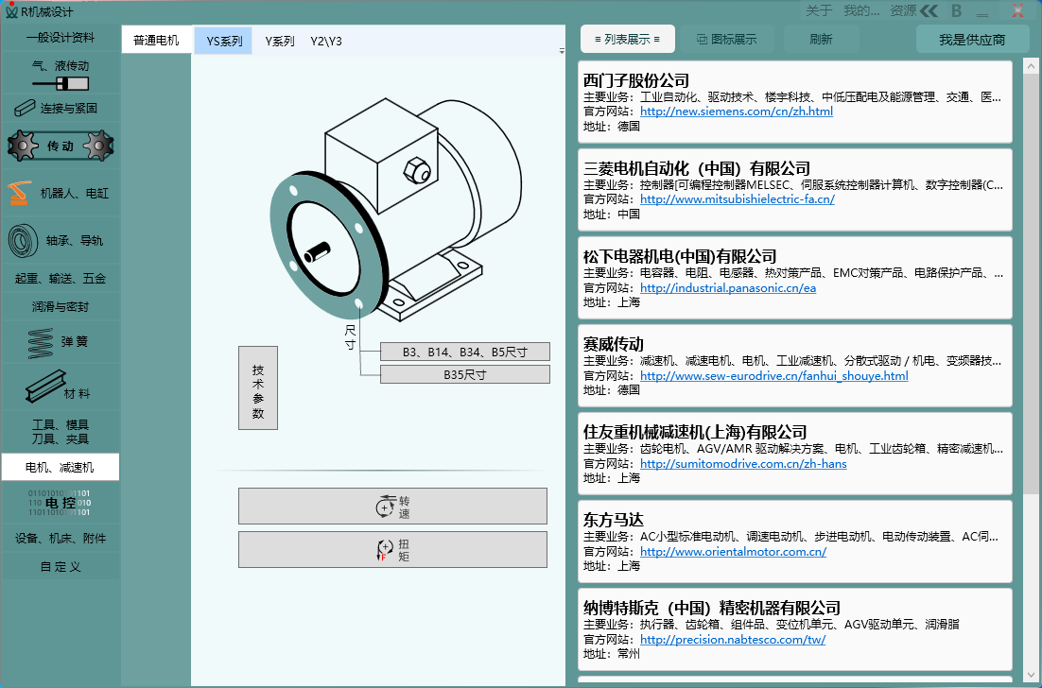Select 电机、减速机 motors category
The image size is (1042, 688).
click(61, 468)
